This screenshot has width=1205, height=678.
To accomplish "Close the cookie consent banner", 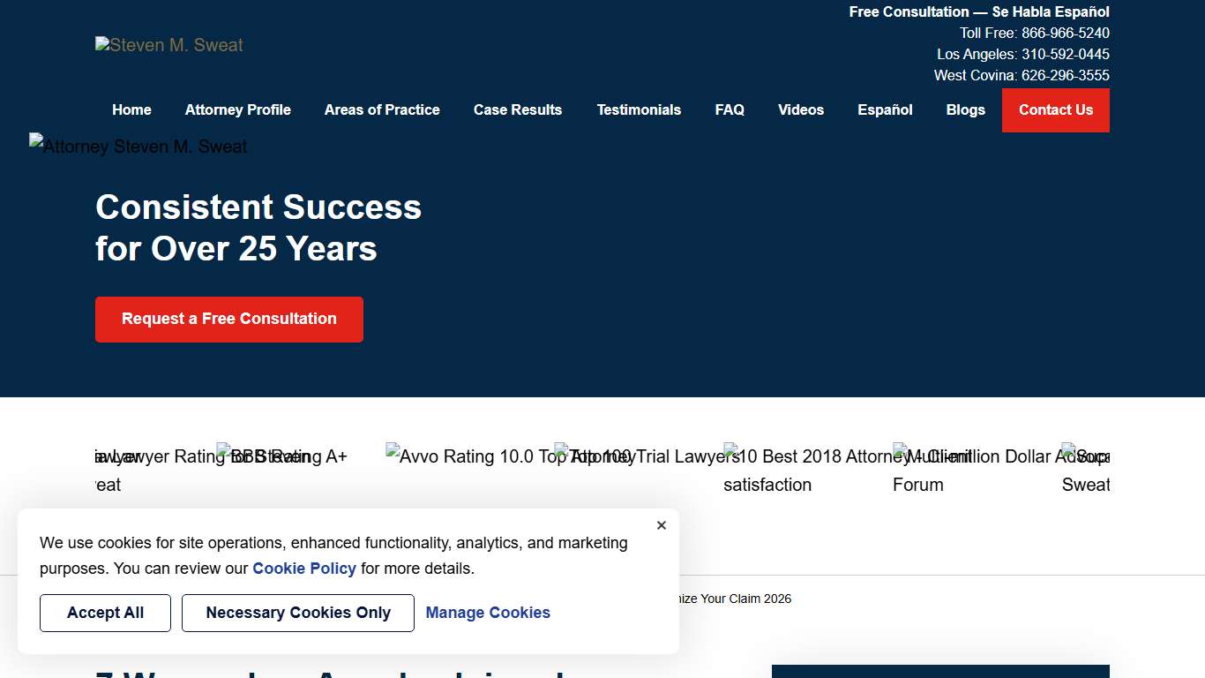I will 662,525.
